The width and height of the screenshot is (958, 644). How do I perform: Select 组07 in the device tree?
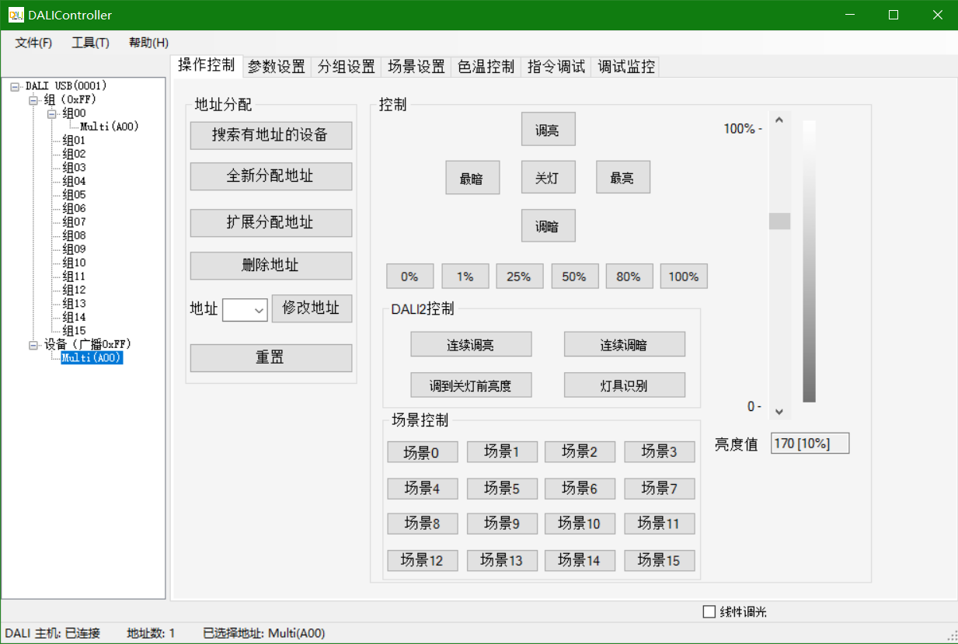75,222
